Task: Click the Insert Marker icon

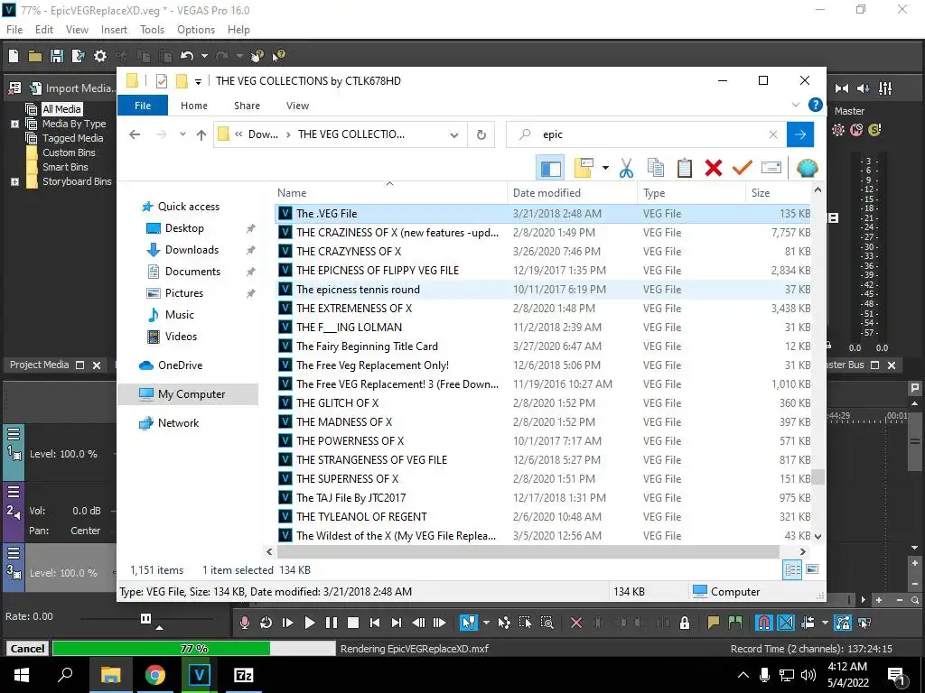Action: pyautogui.click(x=714, y=623)
